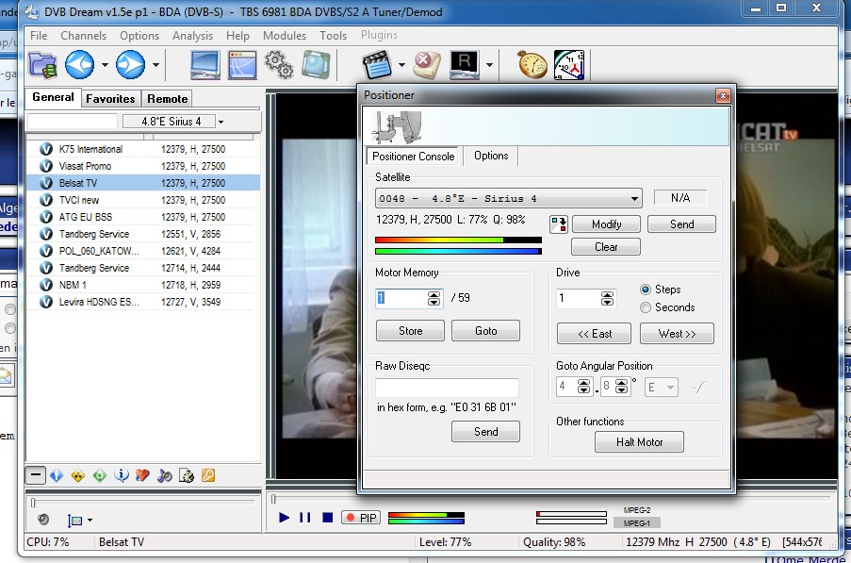
Task: Select the Viasat Promo channel row
Action: click(x=143, y=166)
